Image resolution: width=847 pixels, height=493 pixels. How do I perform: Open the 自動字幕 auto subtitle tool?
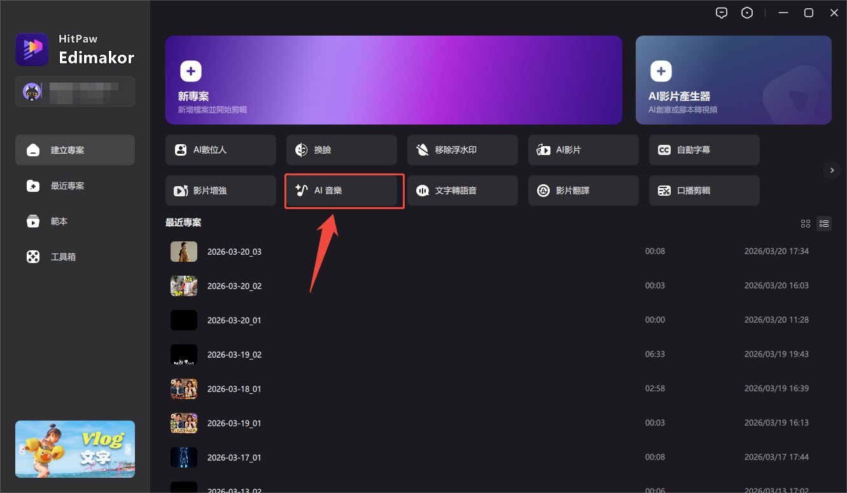click(x=704, y=150)
